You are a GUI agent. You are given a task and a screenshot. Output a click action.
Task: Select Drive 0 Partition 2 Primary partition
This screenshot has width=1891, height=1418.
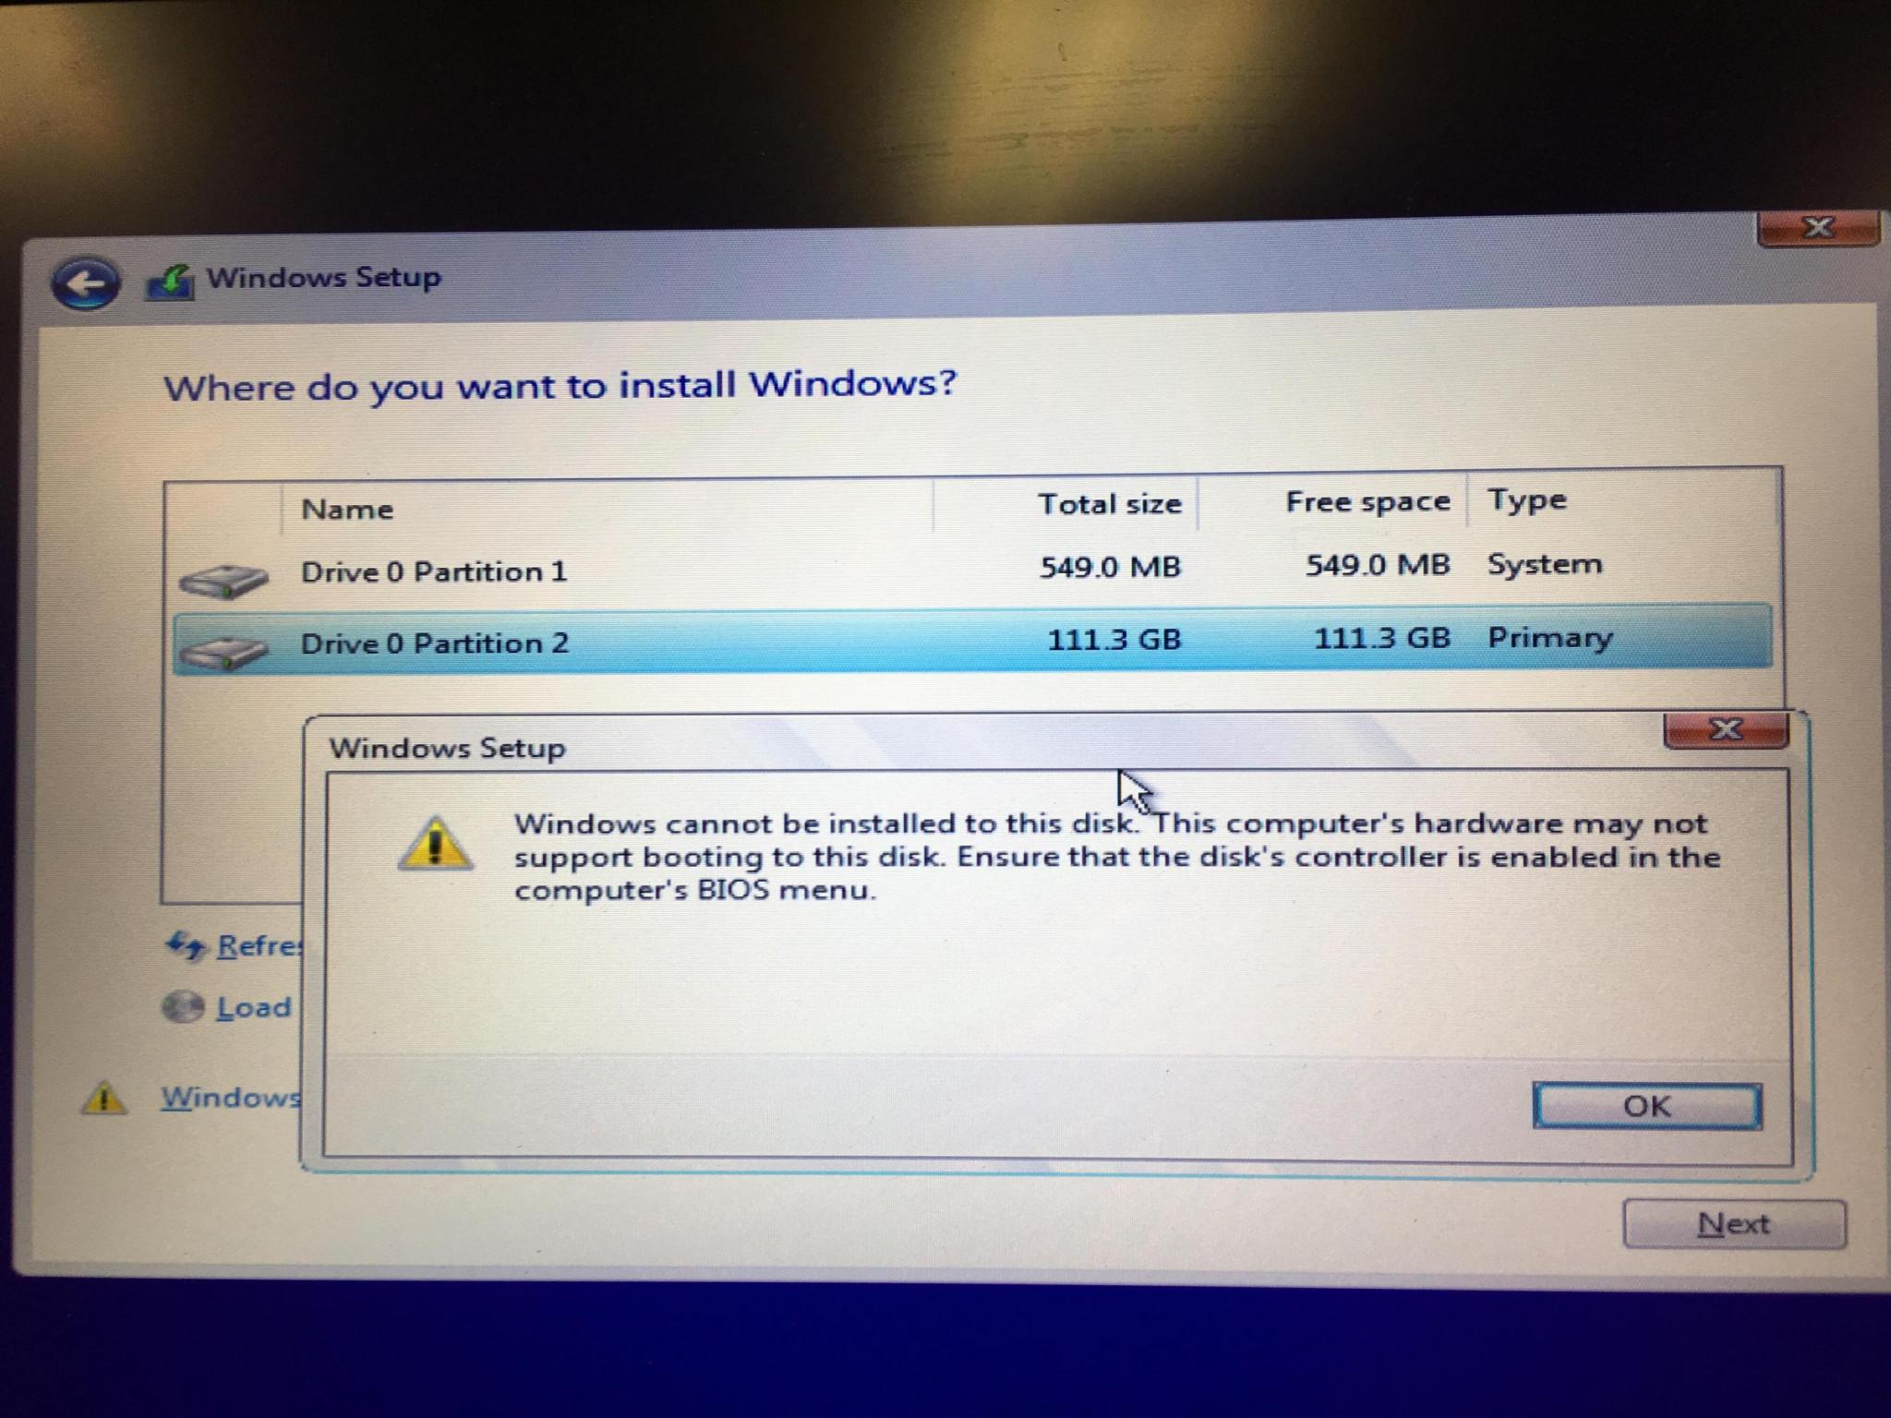[945, 641]
